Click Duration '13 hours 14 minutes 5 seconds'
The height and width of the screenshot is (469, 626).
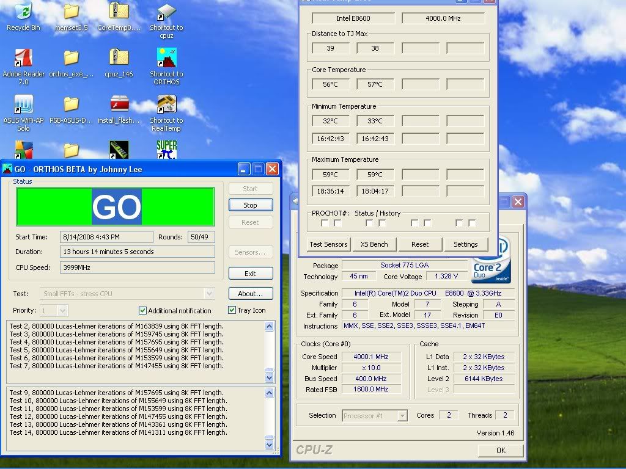pos(138,252)
